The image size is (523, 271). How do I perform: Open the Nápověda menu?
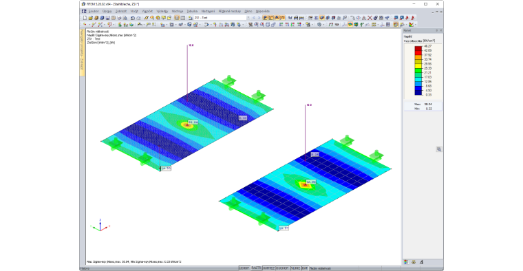tap(262, 11)
